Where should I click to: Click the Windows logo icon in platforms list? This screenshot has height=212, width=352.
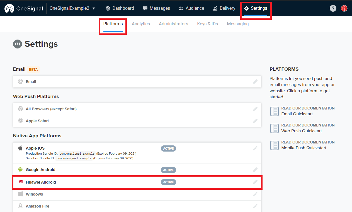pyautogui.click(x=20, y=194)
